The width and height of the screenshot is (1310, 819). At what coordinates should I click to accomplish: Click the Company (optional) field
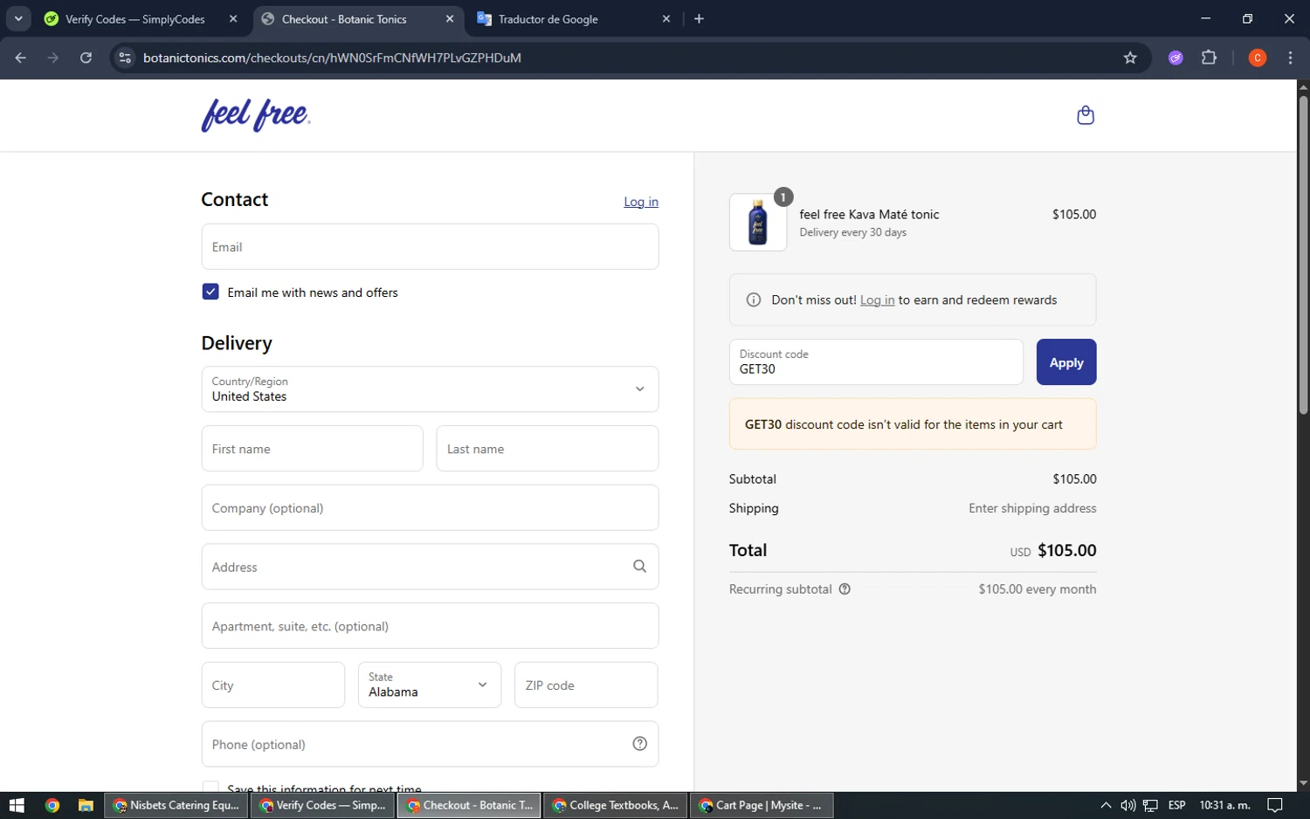pos(430,508)
